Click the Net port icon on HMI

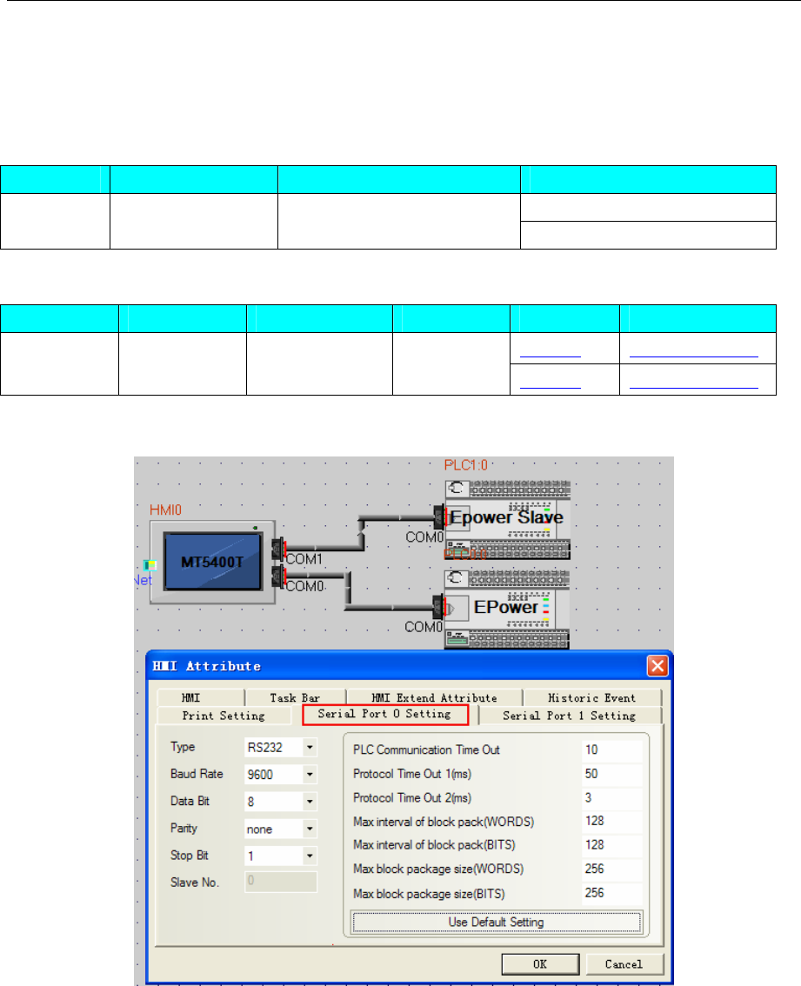coord(149,564)
